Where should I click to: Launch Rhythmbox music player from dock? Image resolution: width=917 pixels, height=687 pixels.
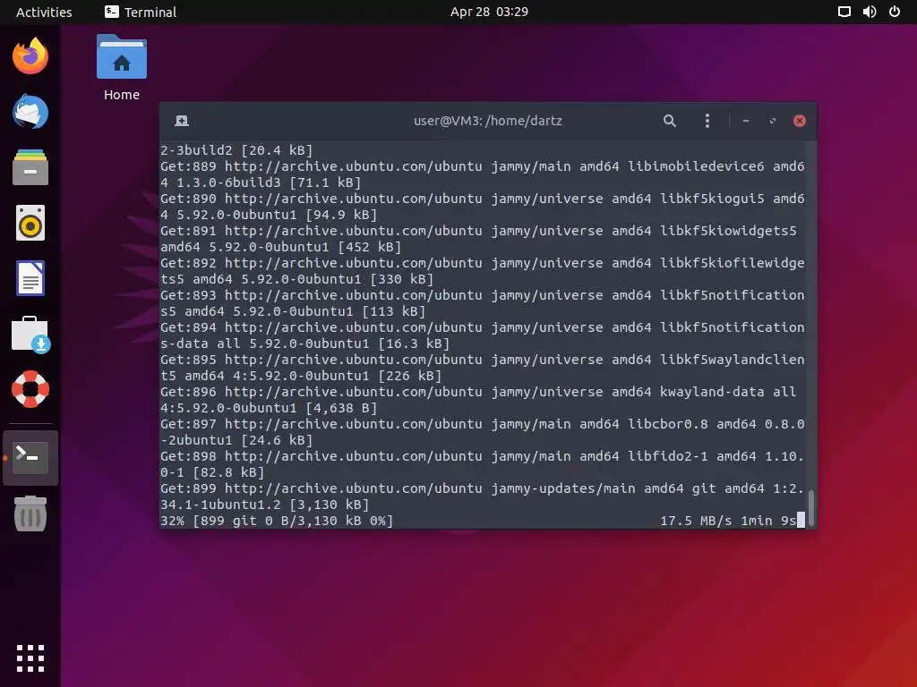pyautogui.click(x=30, y=223)
